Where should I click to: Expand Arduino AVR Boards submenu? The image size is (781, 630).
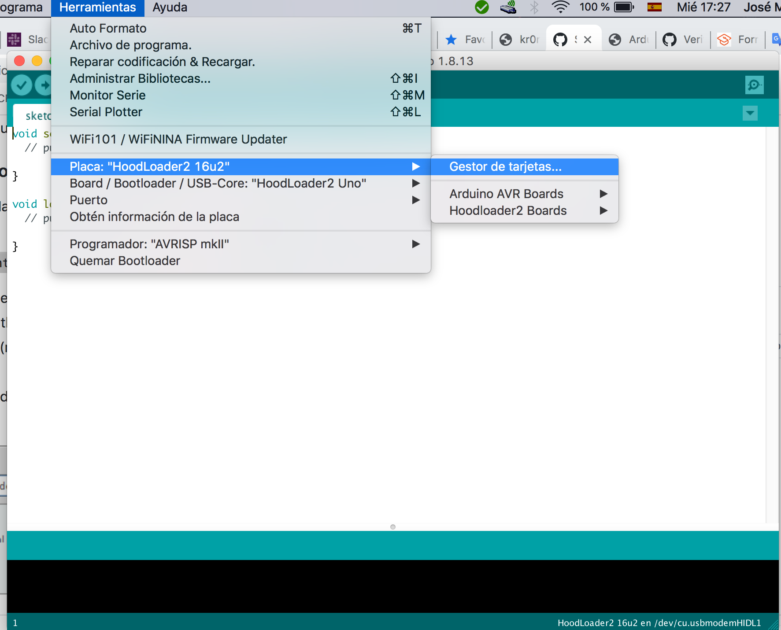(x=525, y=194)
